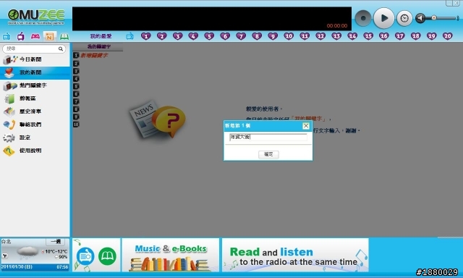Open 使用說明 help in the sidebar

pyautogui.click(x=35, y=151)
